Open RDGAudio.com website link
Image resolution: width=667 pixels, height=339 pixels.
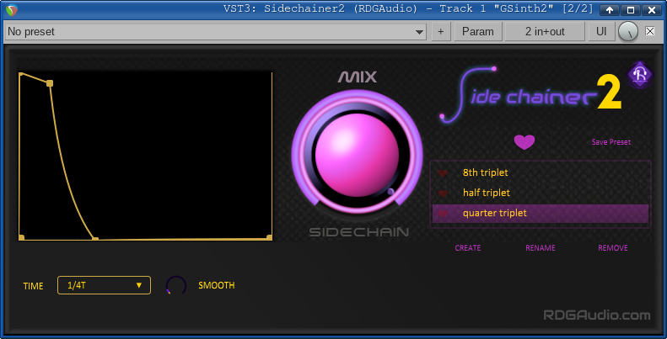[x=597, y=315]
